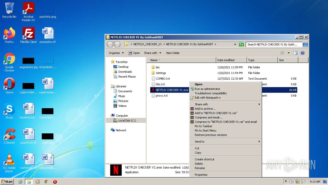
Task: Open Explorer help icon
Action: (303, 53)
